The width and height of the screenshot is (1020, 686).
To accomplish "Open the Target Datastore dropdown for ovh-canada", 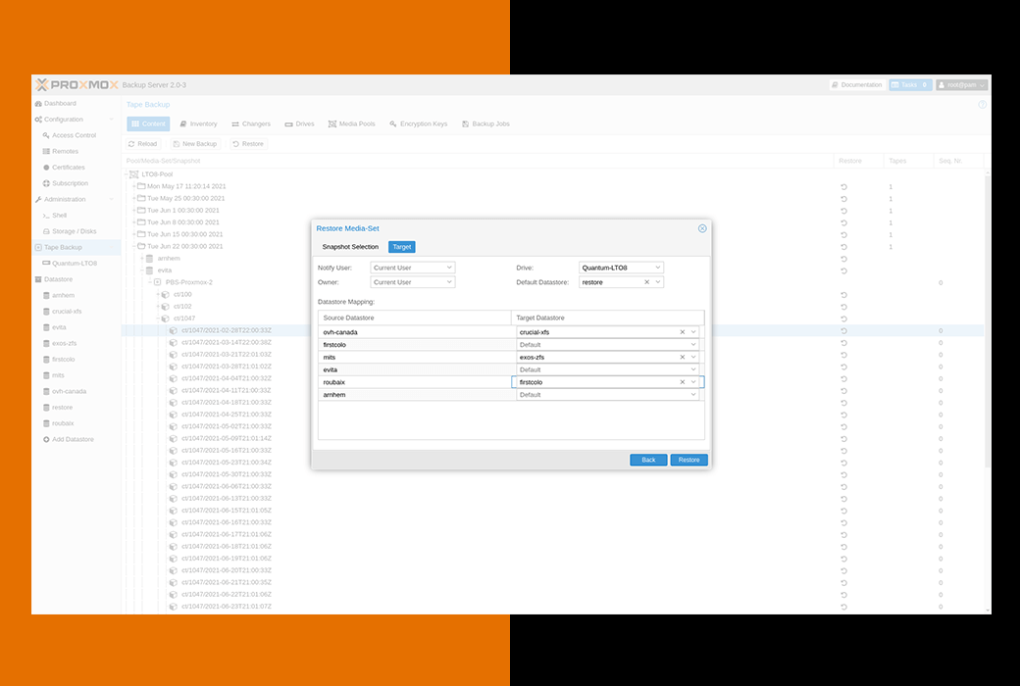I will 693,332.
